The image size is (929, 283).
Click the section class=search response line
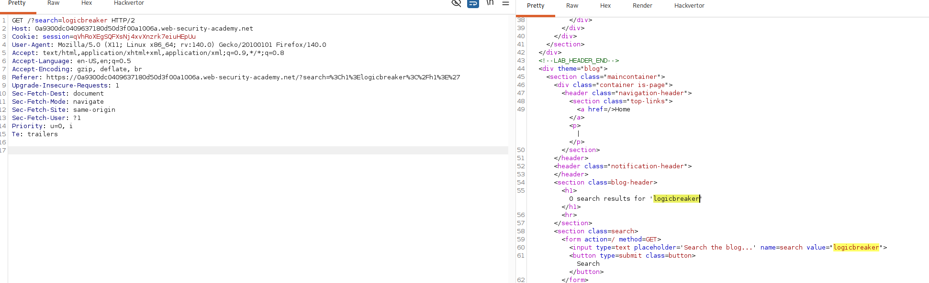596,231
